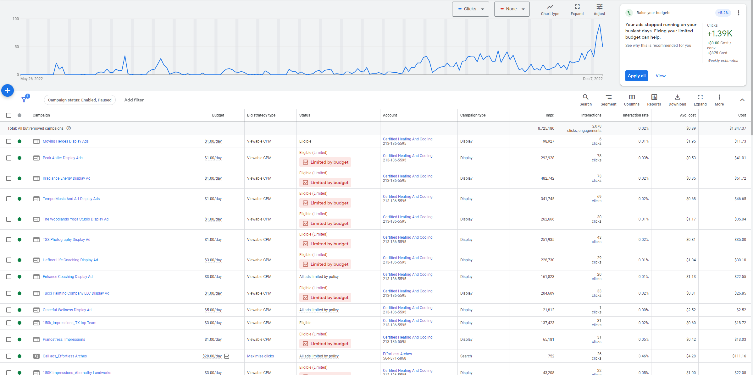This screenshot has width=753, height=375.
Task: Open the filter funnel icon
Action: click(24, 100)
